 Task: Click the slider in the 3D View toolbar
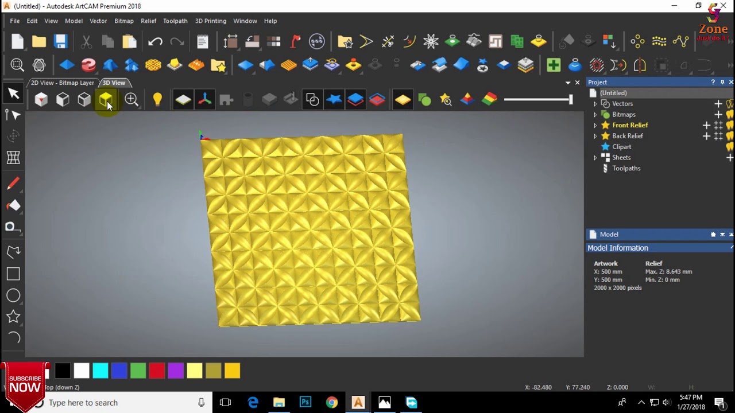coord(539,100)
